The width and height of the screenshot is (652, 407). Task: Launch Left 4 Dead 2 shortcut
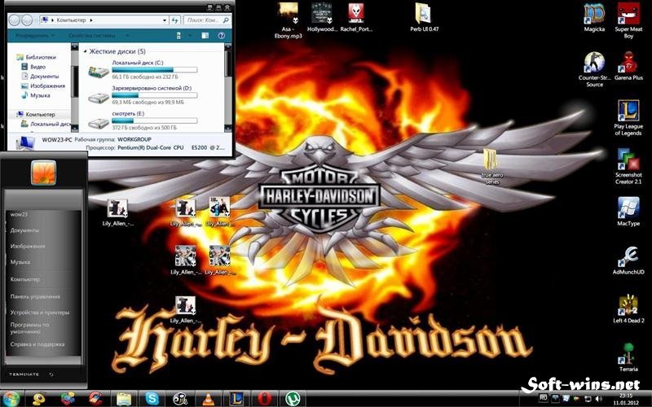[628, 309]
